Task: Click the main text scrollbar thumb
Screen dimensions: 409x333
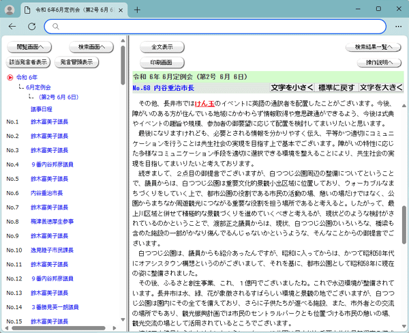Action: pyautogui.click(x=404, y=225)
